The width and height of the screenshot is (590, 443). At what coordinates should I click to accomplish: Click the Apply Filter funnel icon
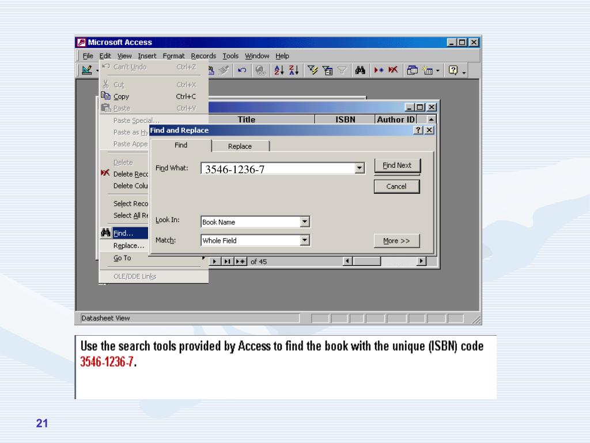(342, 70)
